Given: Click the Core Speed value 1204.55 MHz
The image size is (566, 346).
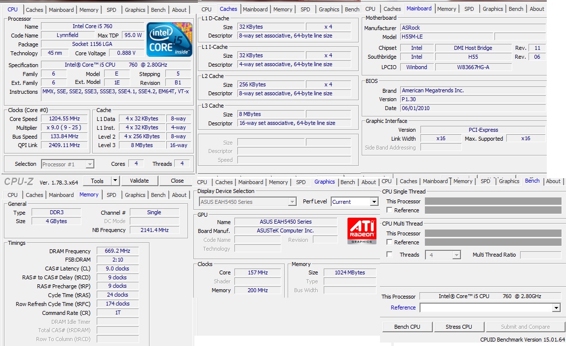Looking at the screenshot, I should 65,119.
